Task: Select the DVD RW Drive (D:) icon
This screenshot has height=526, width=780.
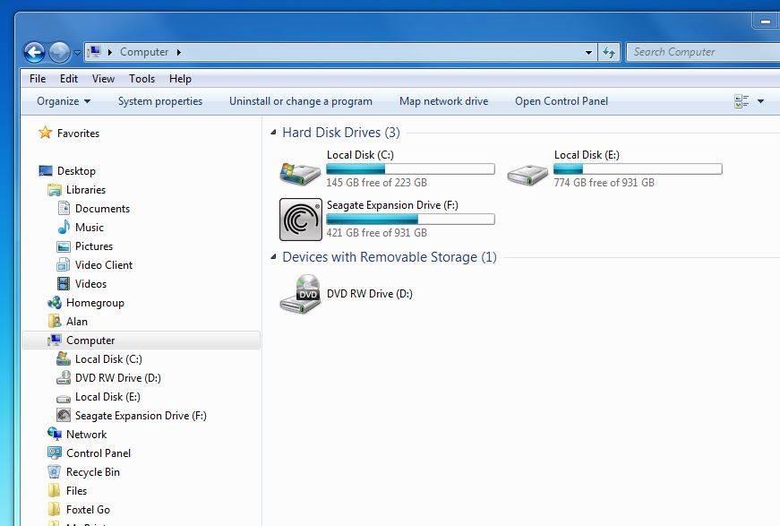Action: tap(300, 294)
